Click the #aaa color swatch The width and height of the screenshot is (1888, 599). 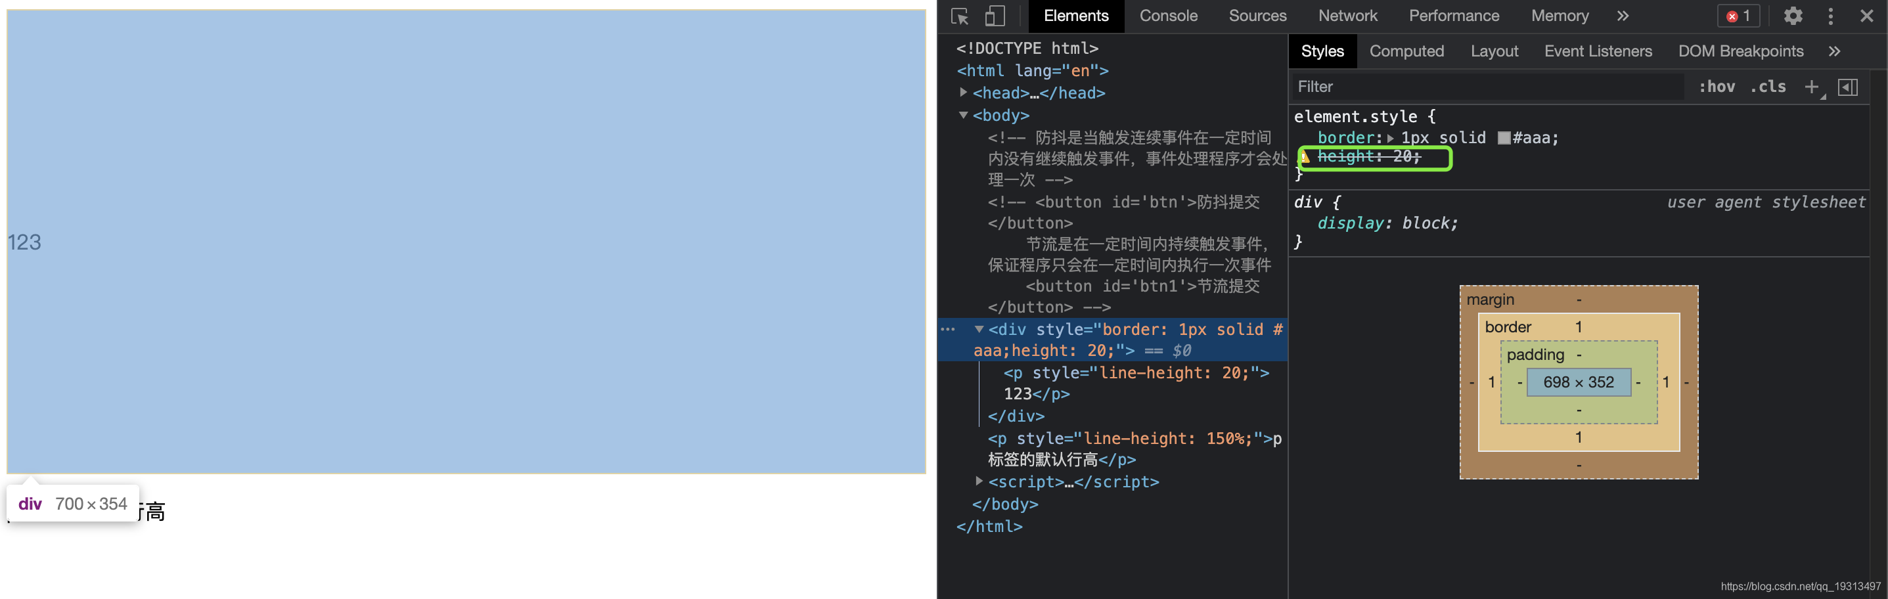[1503, 137]
